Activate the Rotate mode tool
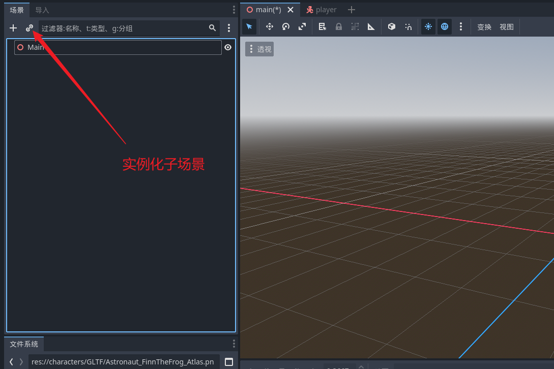554x369 pixels. click(x=285, y=27)
